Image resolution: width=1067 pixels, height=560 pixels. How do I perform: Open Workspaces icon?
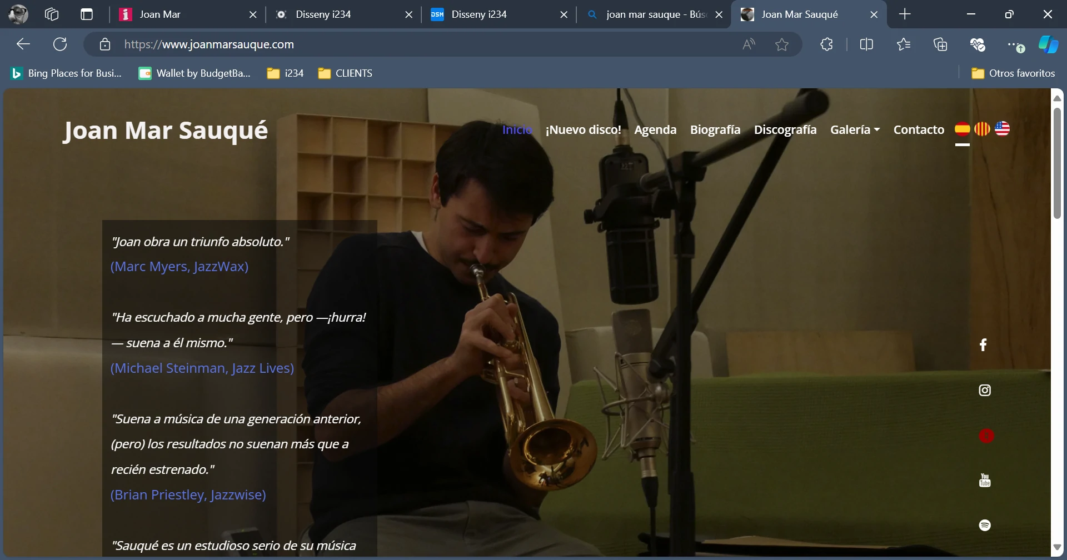pos(52,14)
